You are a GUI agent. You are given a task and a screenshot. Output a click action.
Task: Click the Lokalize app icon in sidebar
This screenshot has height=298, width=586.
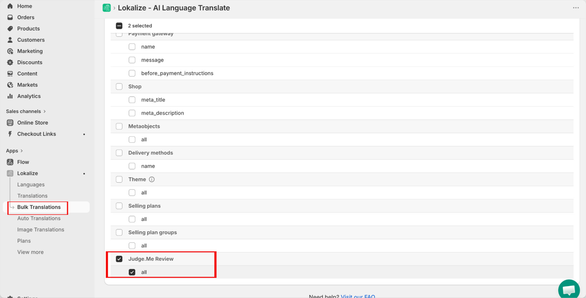(x=10, y=173)
